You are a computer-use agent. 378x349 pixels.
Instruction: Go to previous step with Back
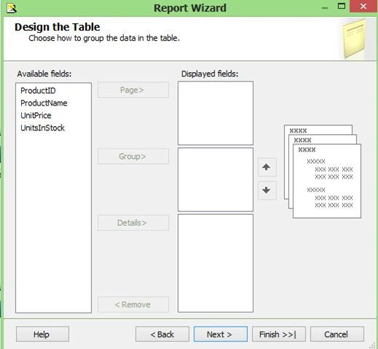[x=162, y=334]
